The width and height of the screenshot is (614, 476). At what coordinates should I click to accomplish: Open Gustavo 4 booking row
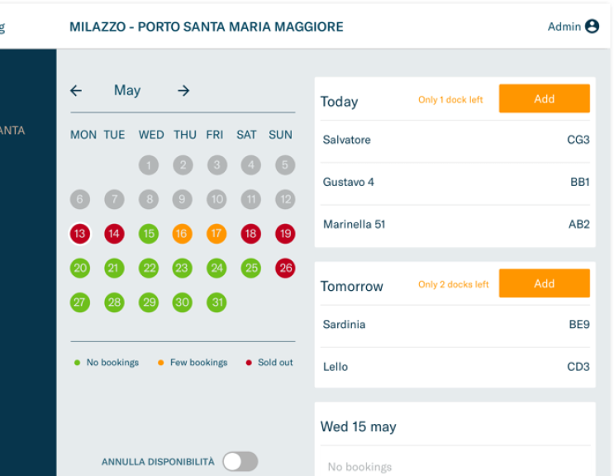[x=455, y=182]
